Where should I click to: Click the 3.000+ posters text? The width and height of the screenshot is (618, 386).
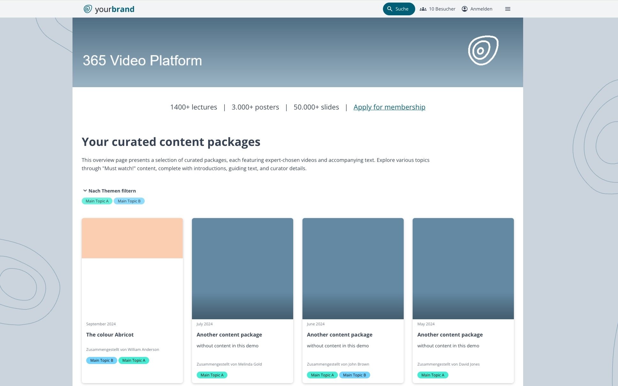coord(255,107)
